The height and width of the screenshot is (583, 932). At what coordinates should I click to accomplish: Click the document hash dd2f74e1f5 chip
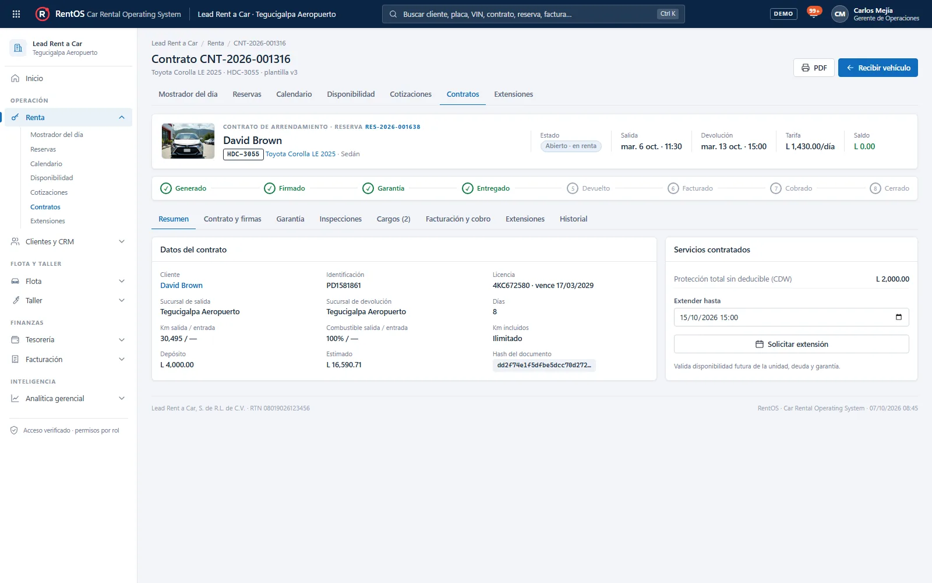point(544,365)
